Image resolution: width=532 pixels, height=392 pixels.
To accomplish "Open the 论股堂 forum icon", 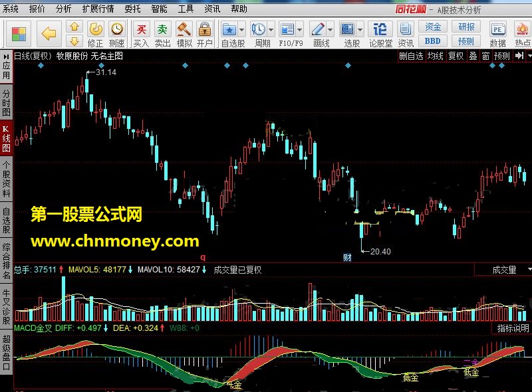I will [x=380, y=30].
